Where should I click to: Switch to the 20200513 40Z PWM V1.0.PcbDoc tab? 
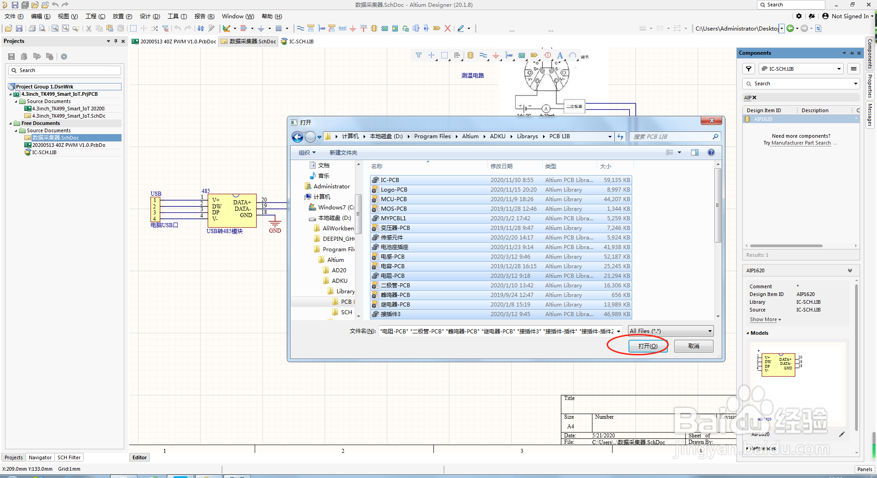tap(174, 42)
